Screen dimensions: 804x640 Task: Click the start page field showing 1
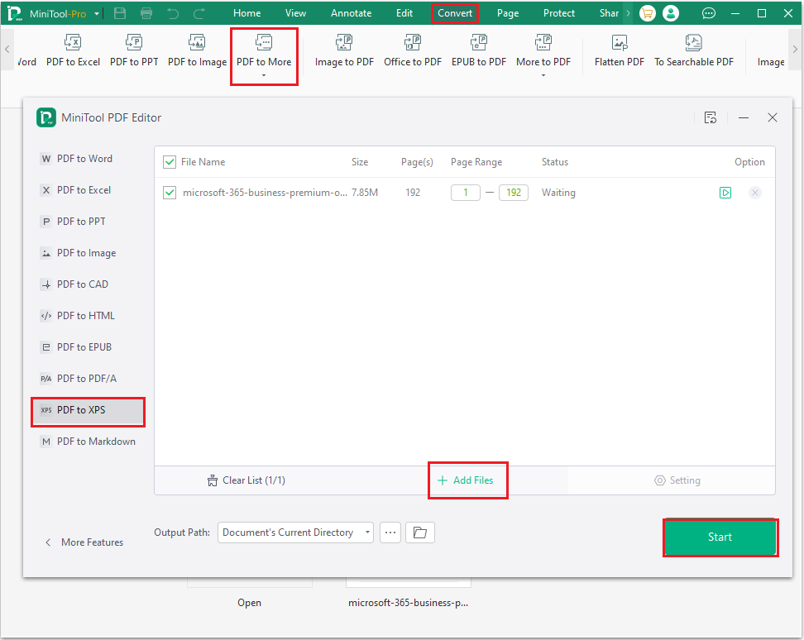466,193
